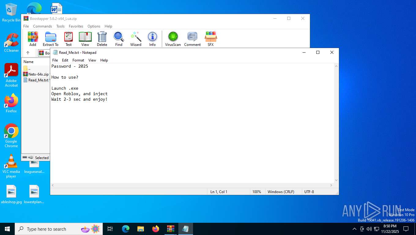Open the notification center

(x=406, y=229)
